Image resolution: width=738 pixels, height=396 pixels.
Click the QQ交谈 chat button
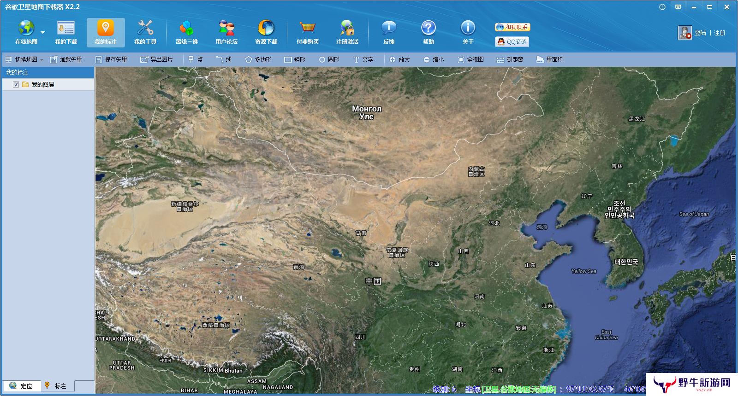(512, 41)
